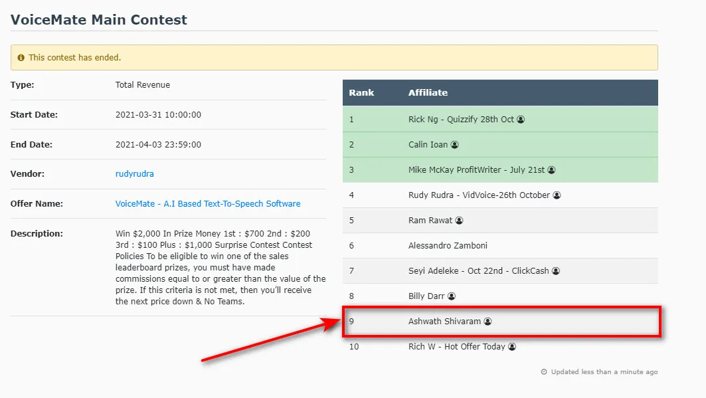Image resolution: width=706 pixels, height=398 pixels.
Task: Click the info icon in ended notice
Action: [x=21, y=58]
